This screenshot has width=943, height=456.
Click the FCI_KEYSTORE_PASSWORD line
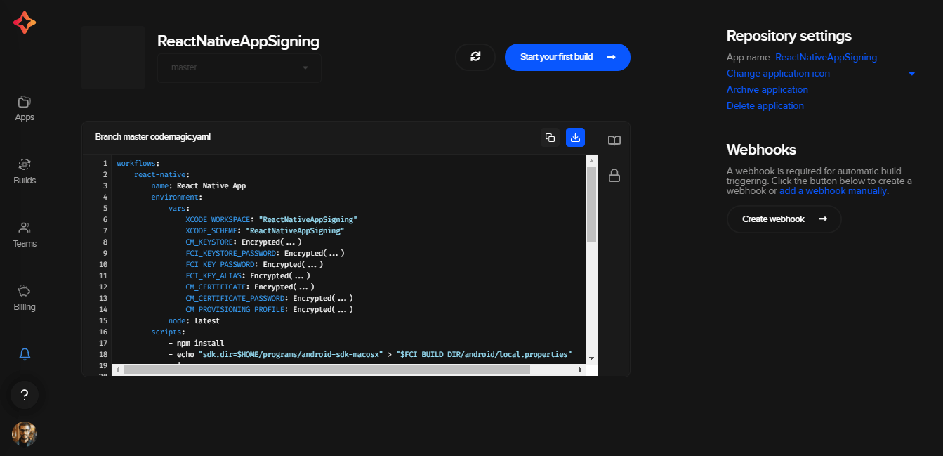(265, 253)
